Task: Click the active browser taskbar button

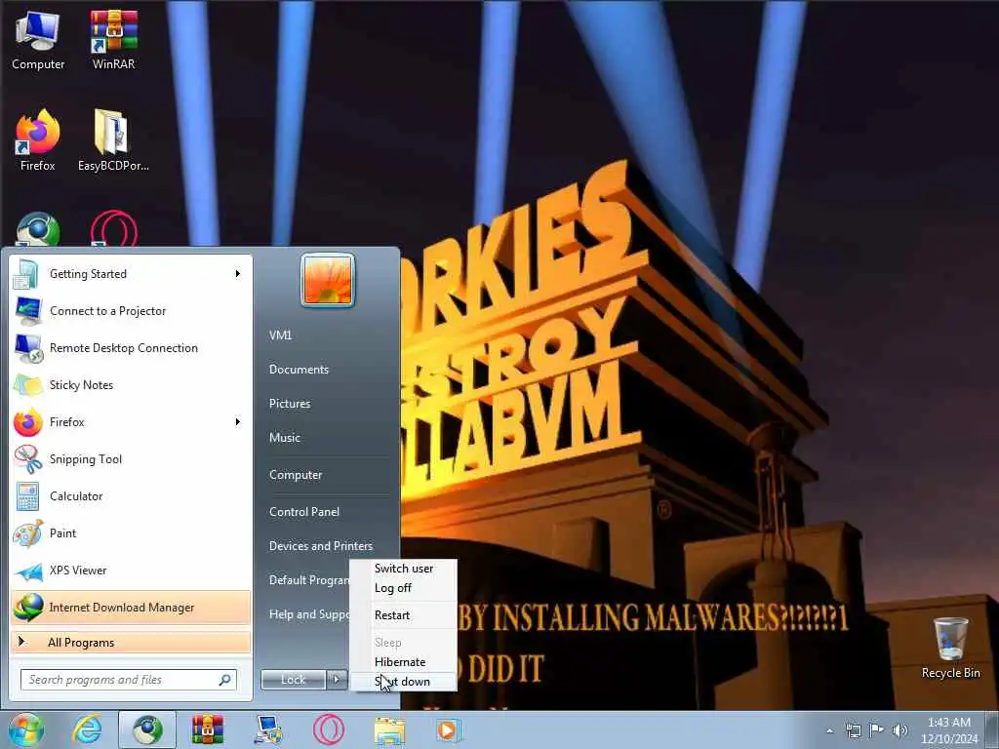Action: click(x=147, y=729)
